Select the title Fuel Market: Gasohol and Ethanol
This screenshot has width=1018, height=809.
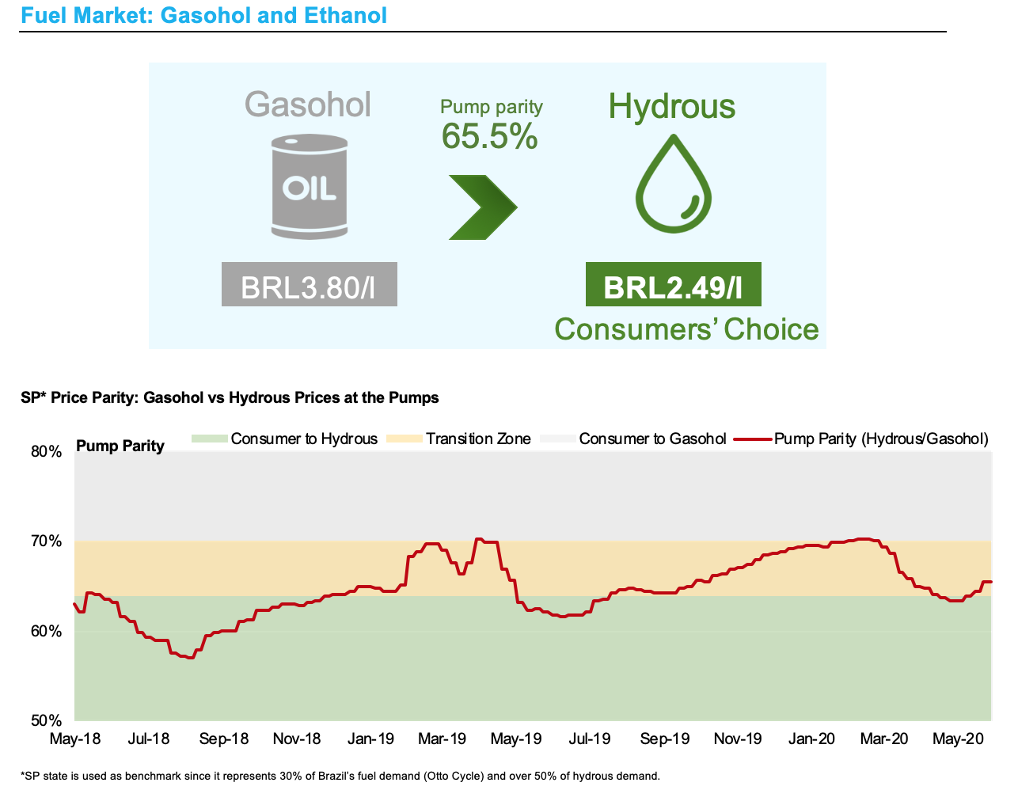[x=204, y=14]
